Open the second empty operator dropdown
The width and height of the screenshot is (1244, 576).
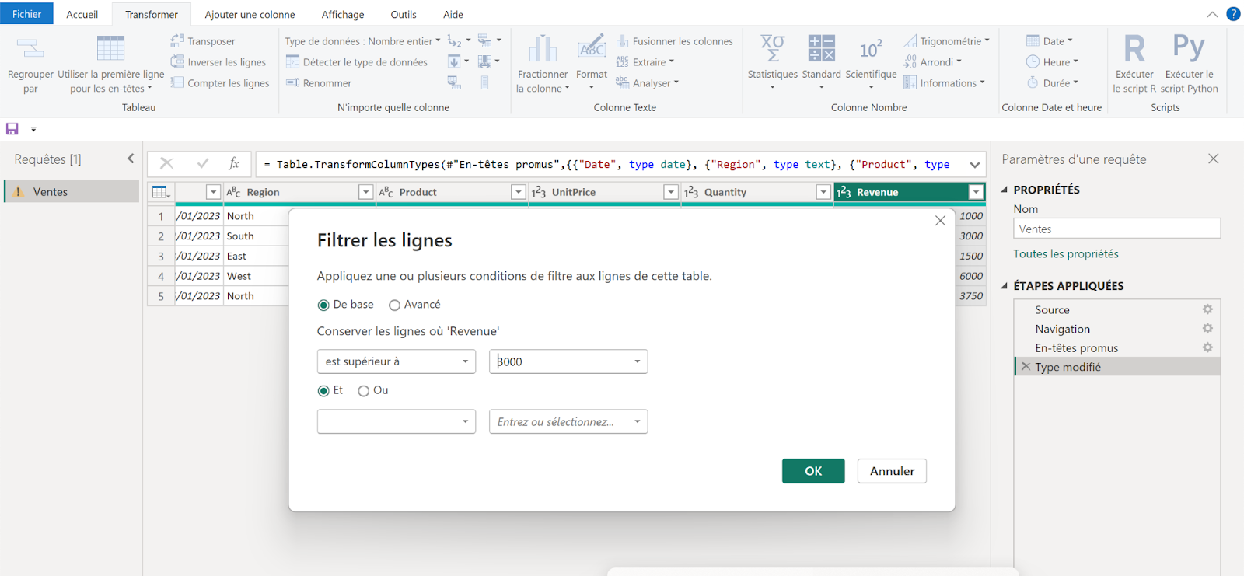point(397,422)
